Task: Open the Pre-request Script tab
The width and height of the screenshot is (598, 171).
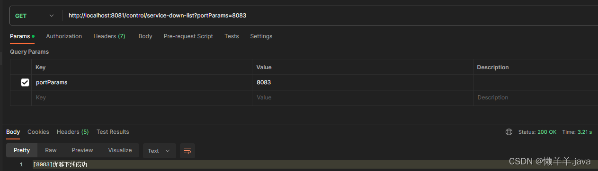Action: 188,36
